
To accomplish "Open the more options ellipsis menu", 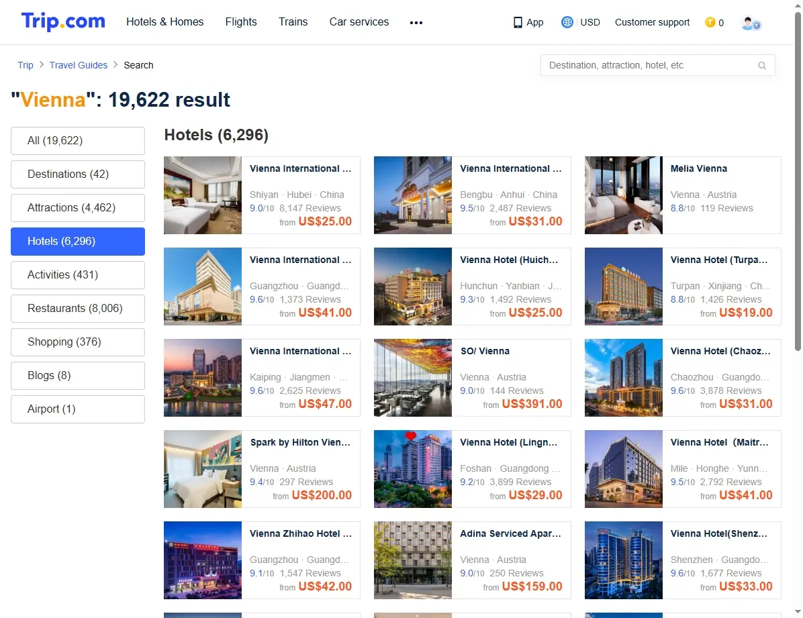I will [416, 23].
